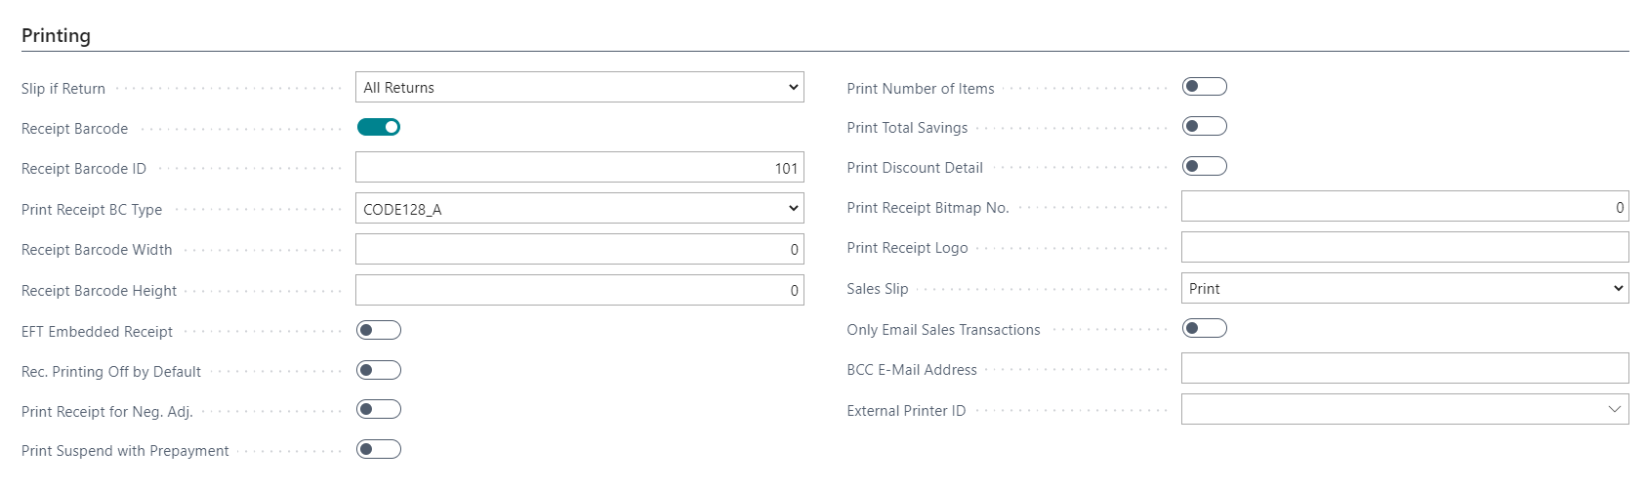
Task: Toggle Print Suspend with Prepayment
Action: 379,449
